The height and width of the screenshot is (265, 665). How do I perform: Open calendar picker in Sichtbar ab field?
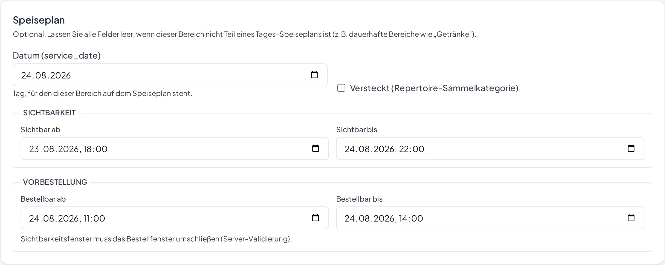(316, 148)
